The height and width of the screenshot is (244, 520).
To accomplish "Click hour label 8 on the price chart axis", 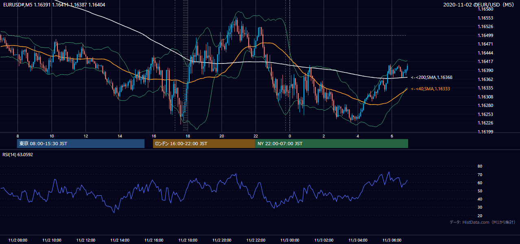I will point(17,136).
